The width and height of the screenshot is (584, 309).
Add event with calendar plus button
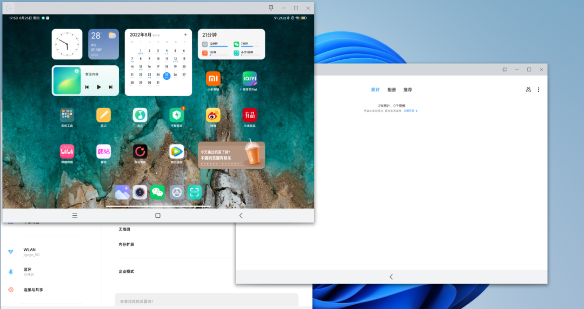point(185,35)
